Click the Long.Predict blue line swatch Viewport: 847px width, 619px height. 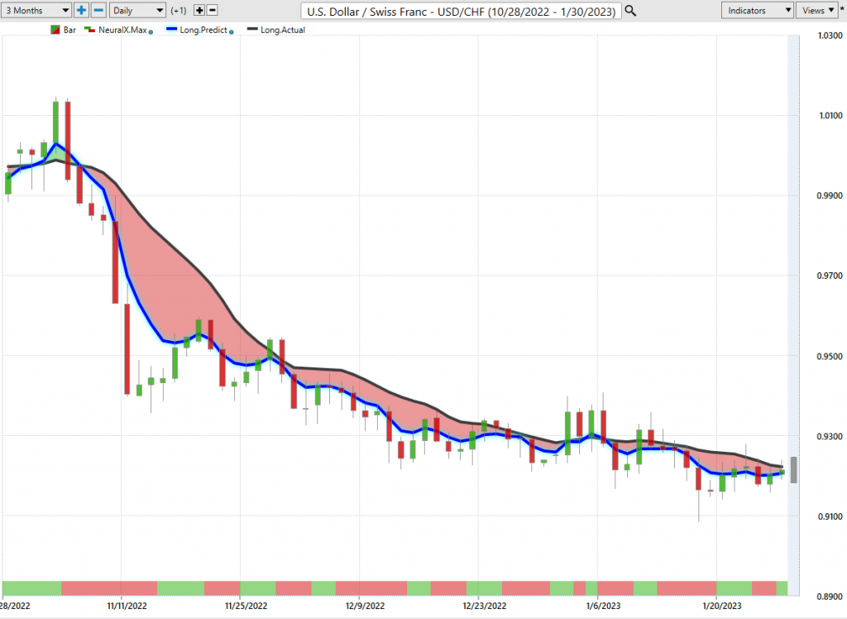tap(172, 29)
